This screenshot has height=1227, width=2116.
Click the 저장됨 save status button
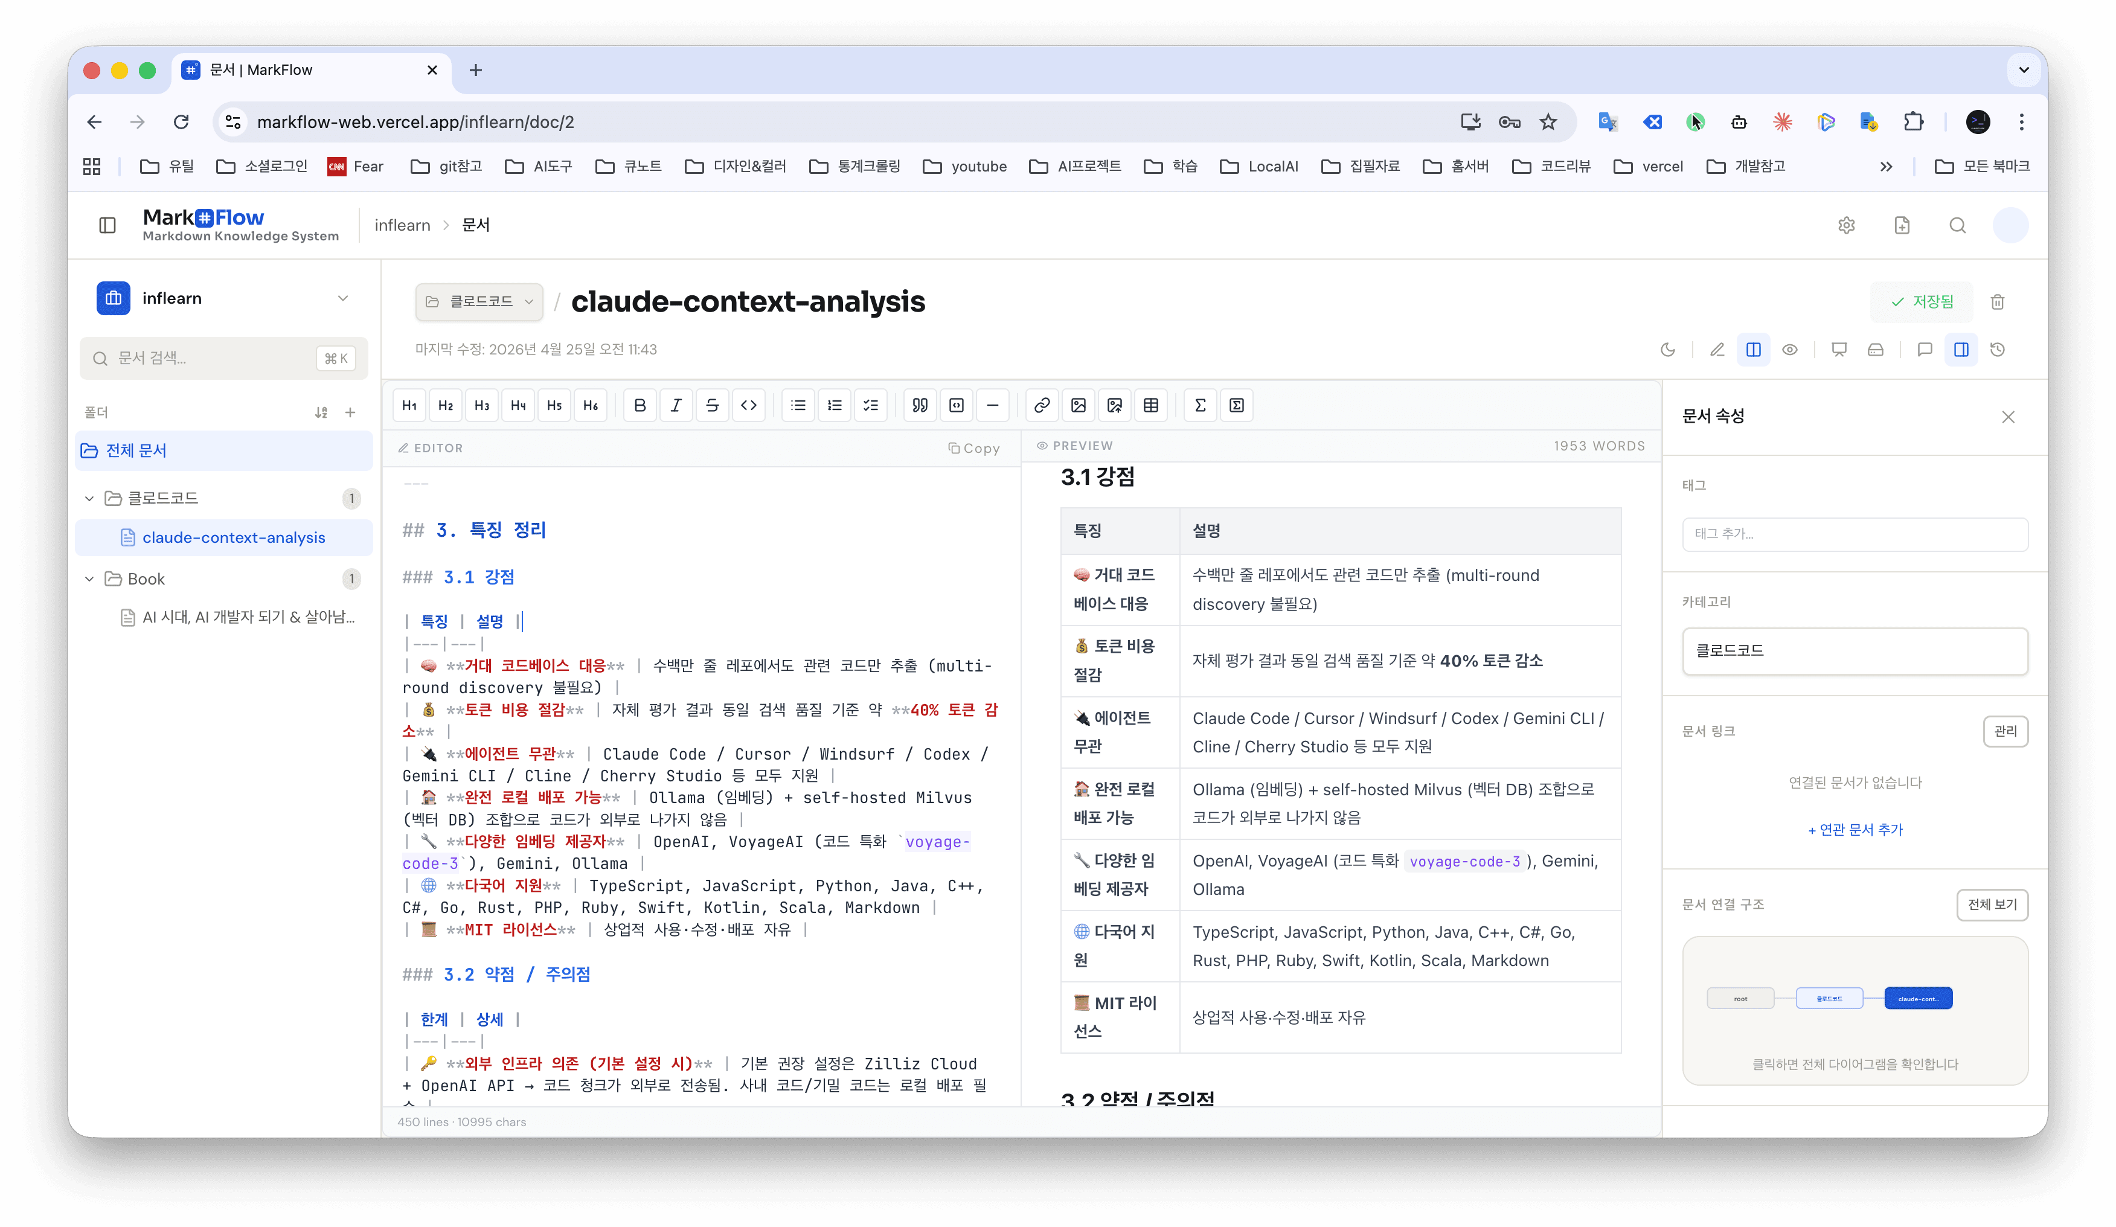(1922, 303)
